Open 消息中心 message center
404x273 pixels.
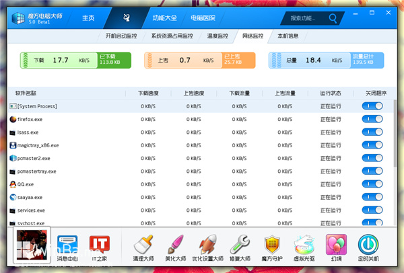coord(67,246)
